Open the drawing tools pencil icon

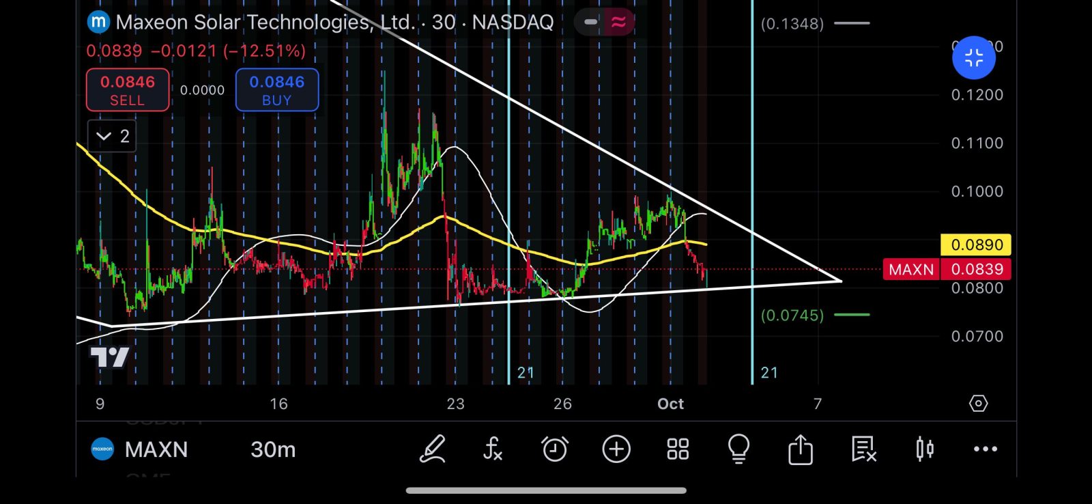pyautogui.click(x=433, y=449)
